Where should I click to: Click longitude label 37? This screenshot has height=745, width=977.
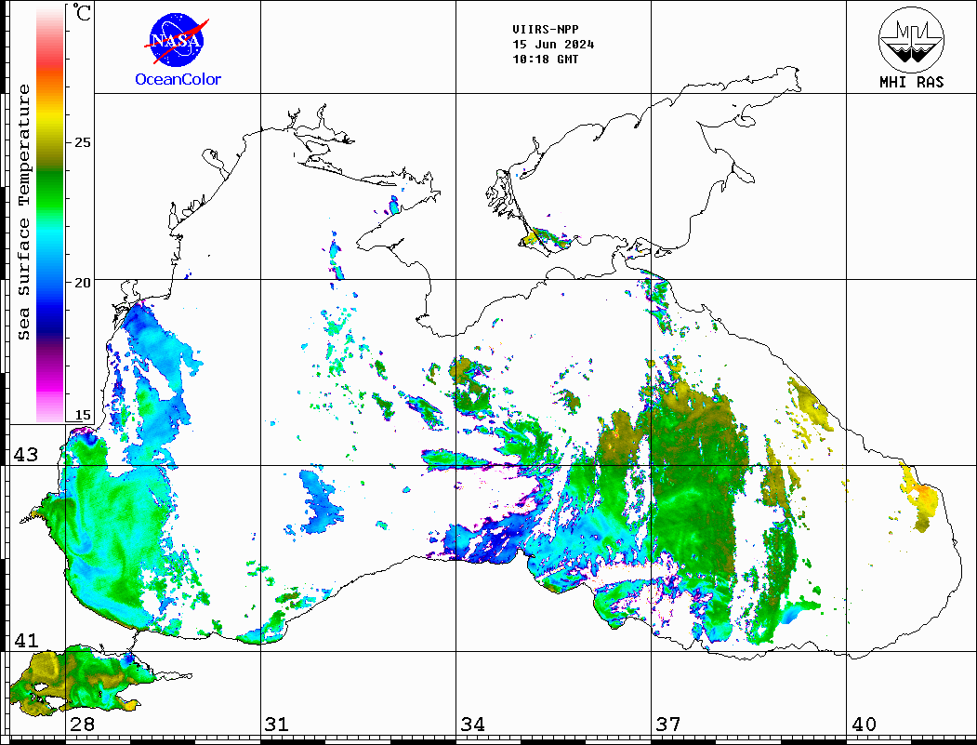668,725
